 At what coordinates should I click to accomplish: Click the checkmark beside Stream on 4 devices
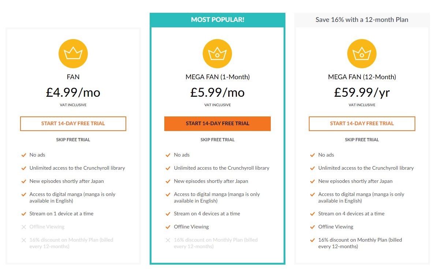pos(167,214)
